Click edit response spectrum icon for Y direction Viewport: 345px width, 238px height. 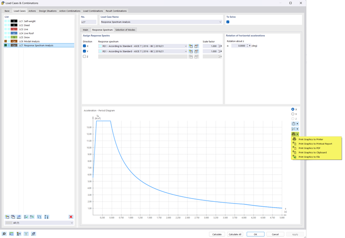pyautogui.click(x=196, y=51)
